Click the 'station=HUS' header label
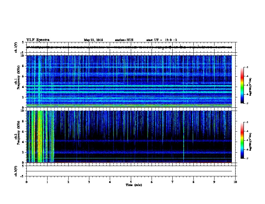 tap(124, 40)
